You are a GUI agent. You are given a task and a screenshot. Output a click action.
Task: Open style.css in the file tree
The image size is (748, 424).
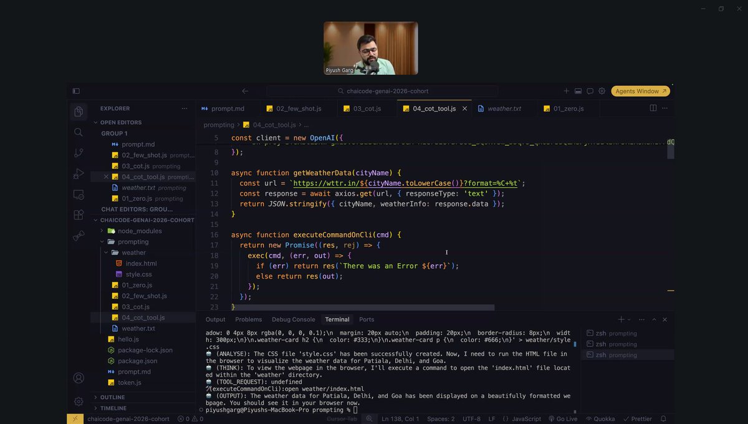138,274
